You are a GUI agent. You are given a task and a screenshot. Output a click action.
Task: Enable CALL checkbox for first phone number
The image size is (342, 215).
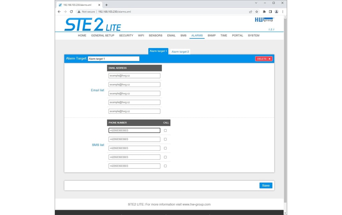coord(165,130)
